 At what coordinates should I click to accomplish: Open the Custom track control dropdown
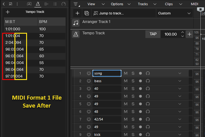click(x=174, y=13)
